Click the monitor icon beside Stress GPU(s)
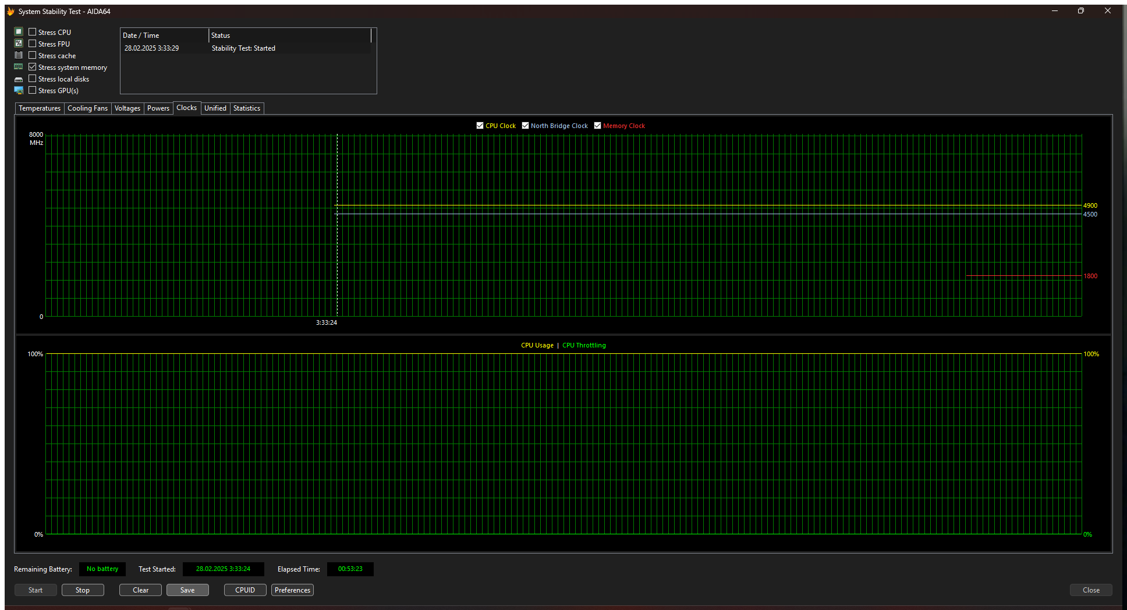 [x=19, y=90]
